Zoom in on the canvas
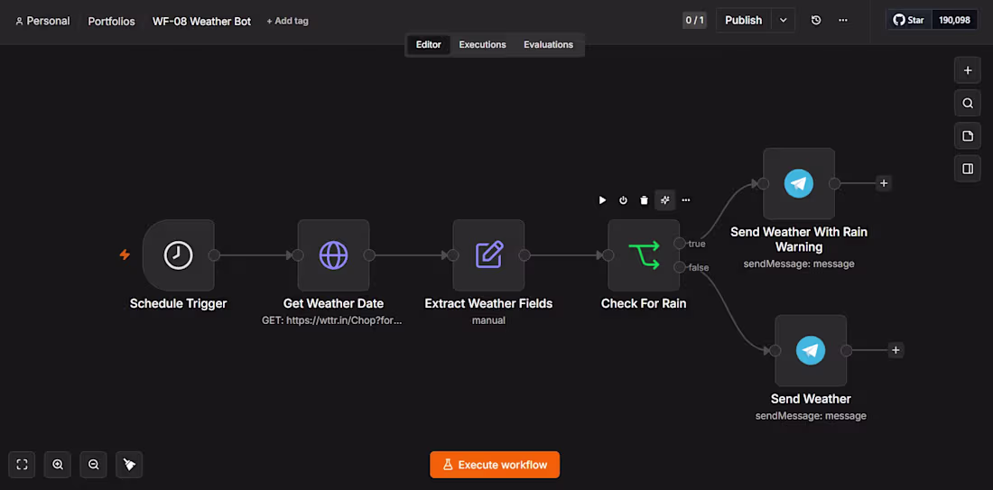Screen dimensions: 993x490 tap(58, 465)
